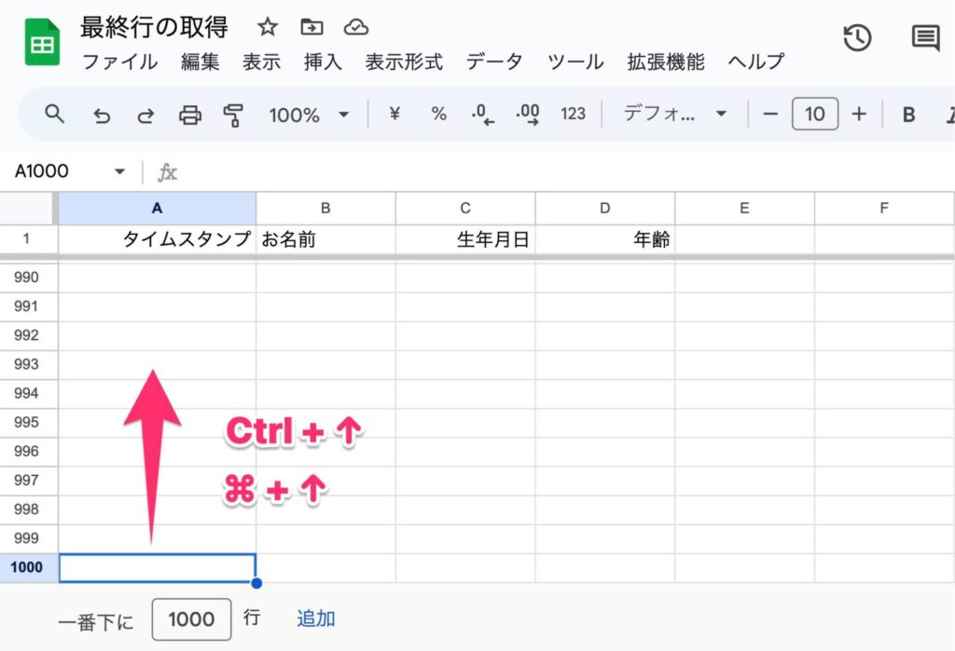
Task: Apply yen currency format
Action: pyautogui.click(x=394, y=114)
